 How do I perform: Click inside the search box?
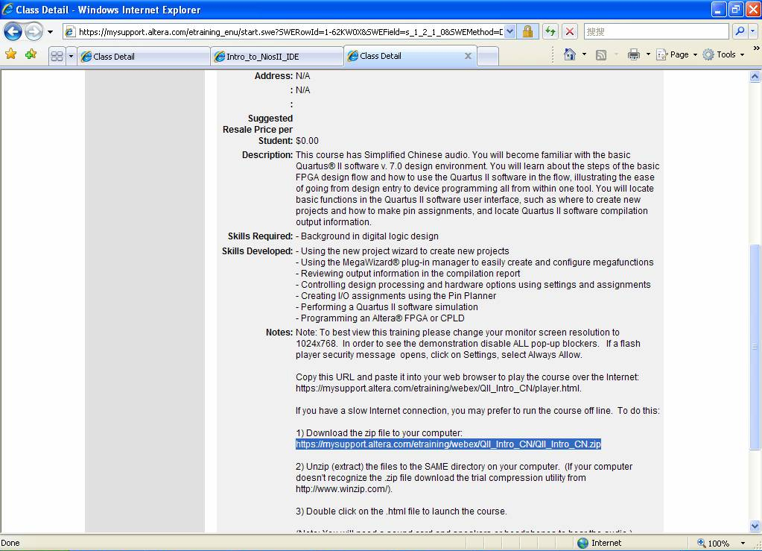point(655,31)
